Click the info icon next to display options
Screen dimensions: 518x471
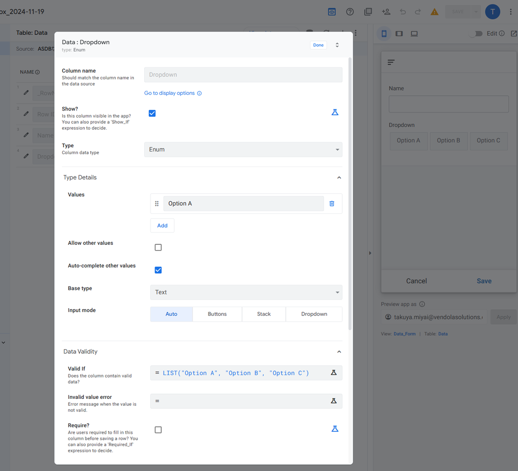[199, 93]
